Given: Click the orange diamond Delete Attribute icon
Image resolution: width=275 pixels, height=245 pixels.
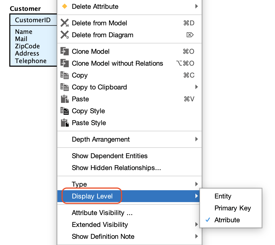Looking at the screenshot, I should [x=65, y=6].
